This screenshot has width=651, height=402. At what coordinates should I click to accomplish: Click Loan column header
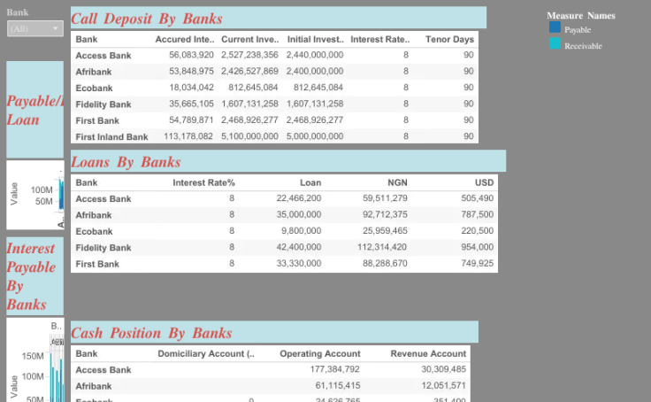[310, 183]
